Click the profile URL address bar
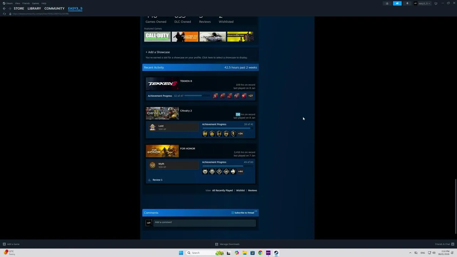457x257 pixels. (41, 14)
